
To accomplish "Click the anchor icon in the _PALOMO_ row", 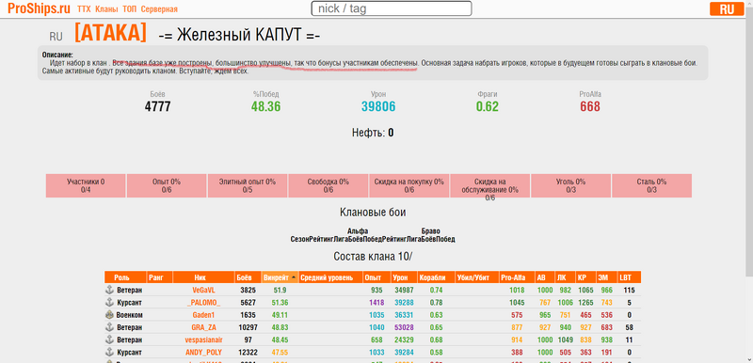I will [109, 303].
